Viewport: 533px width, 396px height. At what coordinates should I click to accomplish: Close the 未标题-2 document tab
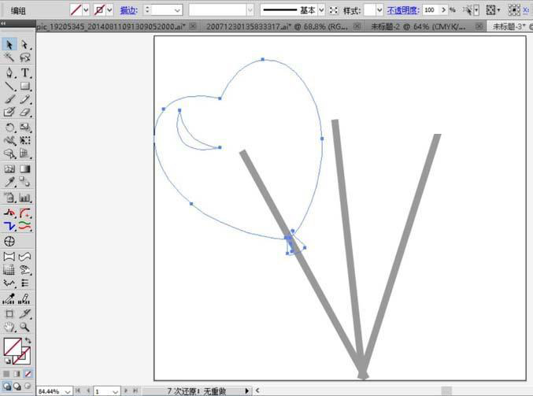point(479,26)
